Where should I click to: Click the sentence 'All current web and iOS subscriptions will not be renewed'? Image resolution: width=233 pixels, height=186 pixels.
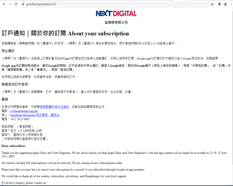pyautogui.click(x=36, y=163)
